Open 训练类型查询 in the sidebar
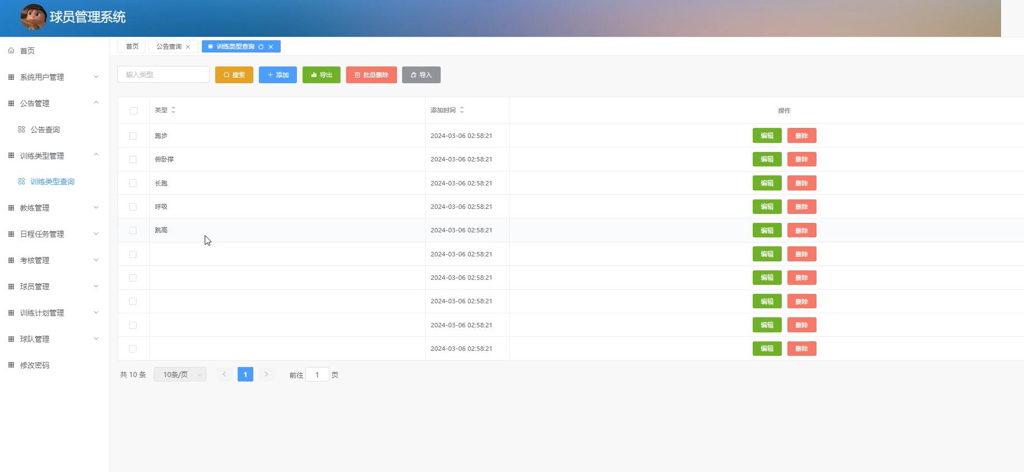 click(x=52, y=182)
